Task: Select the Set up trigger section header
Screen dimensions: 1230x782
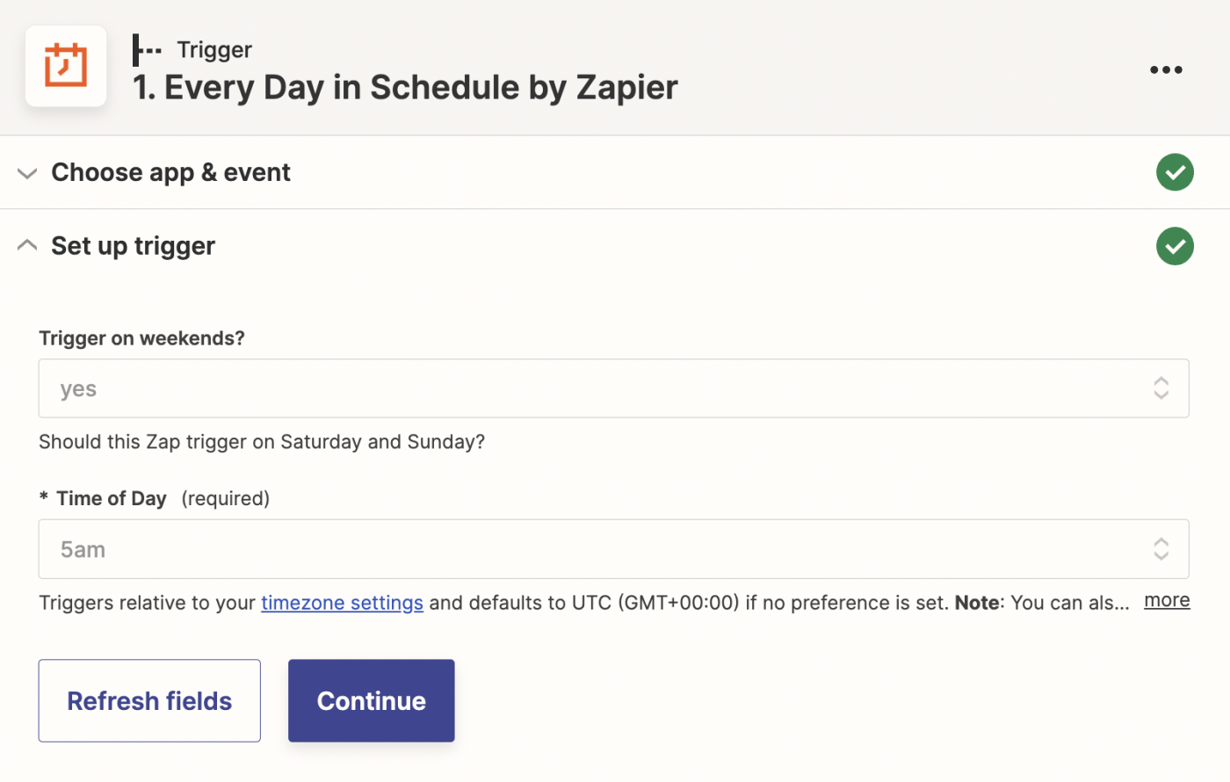Action: [x=133, y=246]
